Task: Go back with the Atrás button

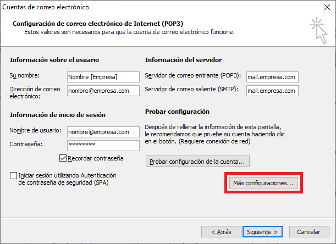Action: click(x=221, y=232)
